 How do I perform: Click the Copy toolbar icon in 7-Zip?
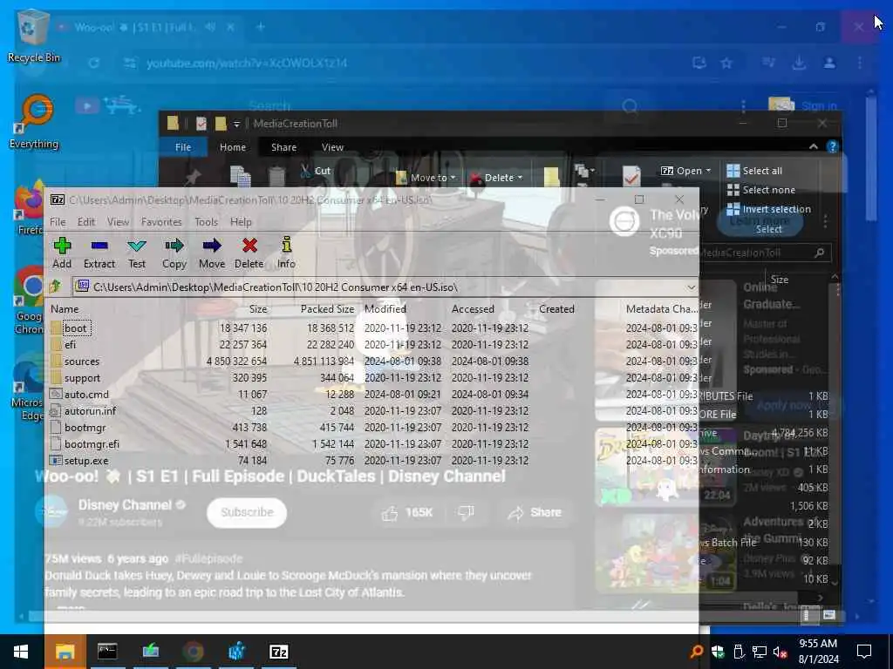pos(174,253)
